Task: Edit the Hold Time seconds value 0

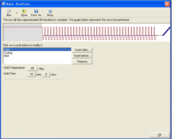Action: click(x=46, y=74)
